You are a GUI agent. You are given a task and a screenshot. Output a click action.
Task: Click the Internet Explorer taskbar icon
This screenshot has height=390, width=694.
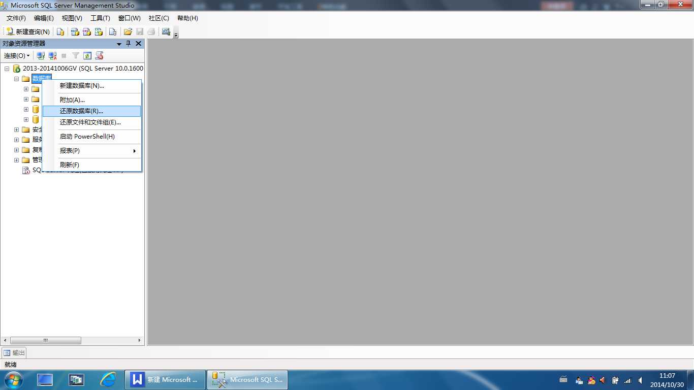[108, 379]
